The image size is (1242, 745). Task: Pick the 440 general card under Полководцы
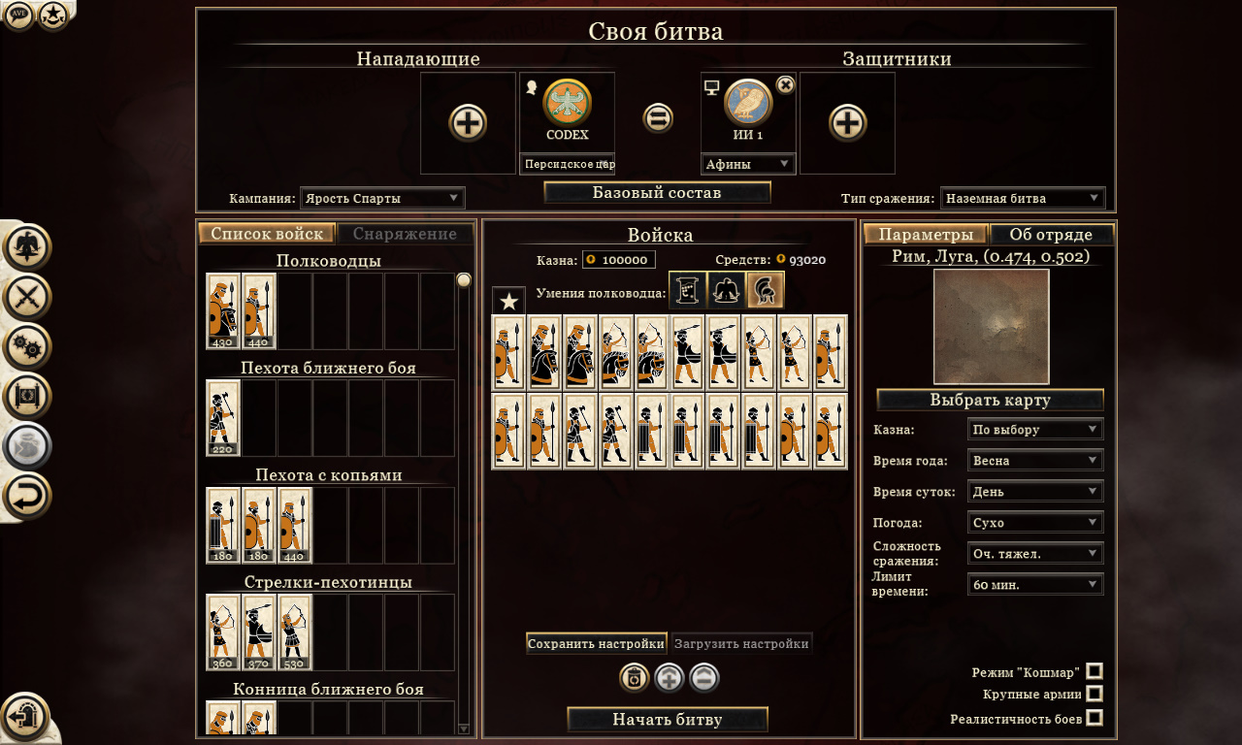[259, 310]
